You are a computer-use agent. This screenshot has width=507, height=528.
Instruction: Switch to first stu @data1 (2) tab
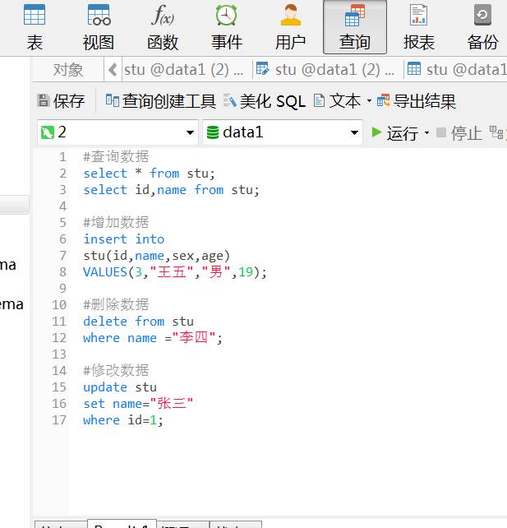[x=184, y=70]
